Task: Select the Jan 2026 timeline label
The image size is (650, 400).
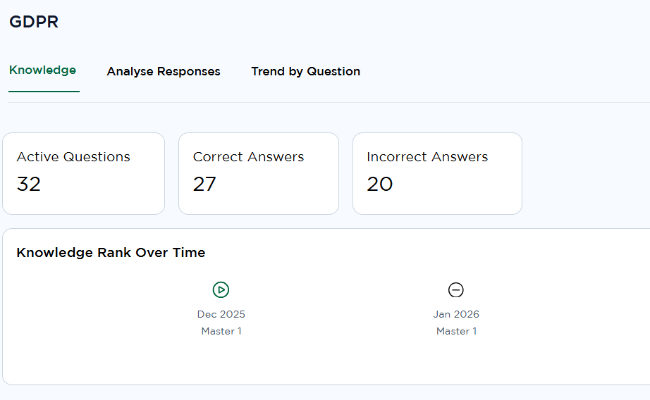Action: [x=456, y=314]
